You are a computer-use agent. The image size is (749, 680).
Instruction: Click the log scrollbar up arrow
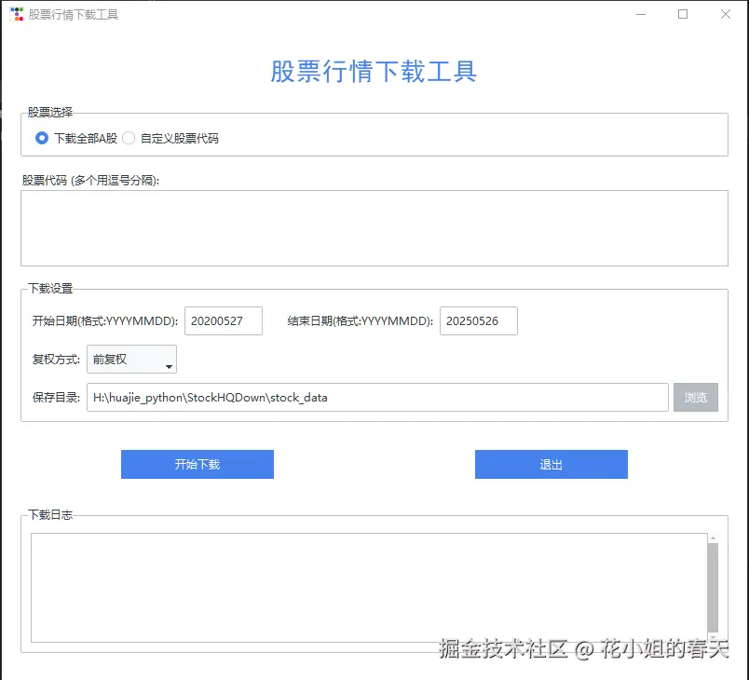click(713, 538)
